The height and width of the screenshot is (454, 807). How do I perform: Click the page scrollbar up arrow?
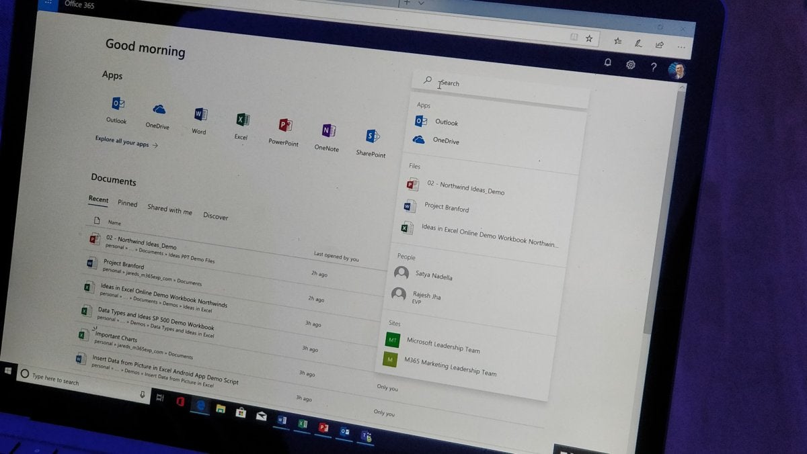click(x=683, y=87)
